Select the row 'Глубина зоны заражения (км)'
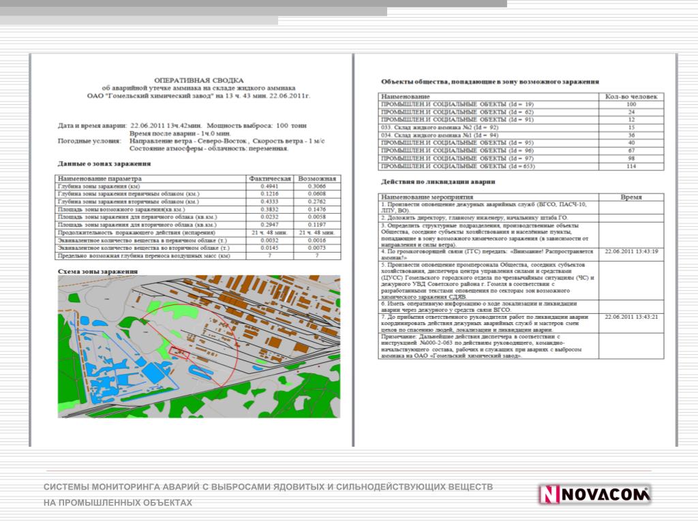 [198, 187]
